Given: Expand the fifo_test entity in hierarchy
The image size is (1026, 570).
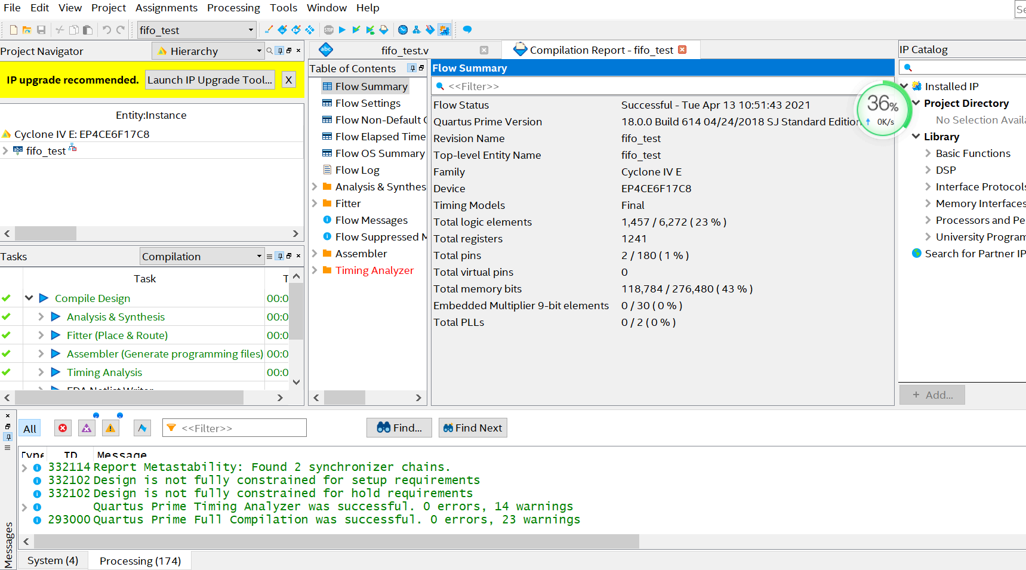Looking at the screenshot, I should pyautogui.click(x=5, y=150).
